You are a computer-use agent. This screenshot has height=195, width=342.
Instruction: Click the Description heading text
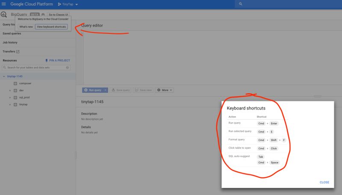point(89,114)
